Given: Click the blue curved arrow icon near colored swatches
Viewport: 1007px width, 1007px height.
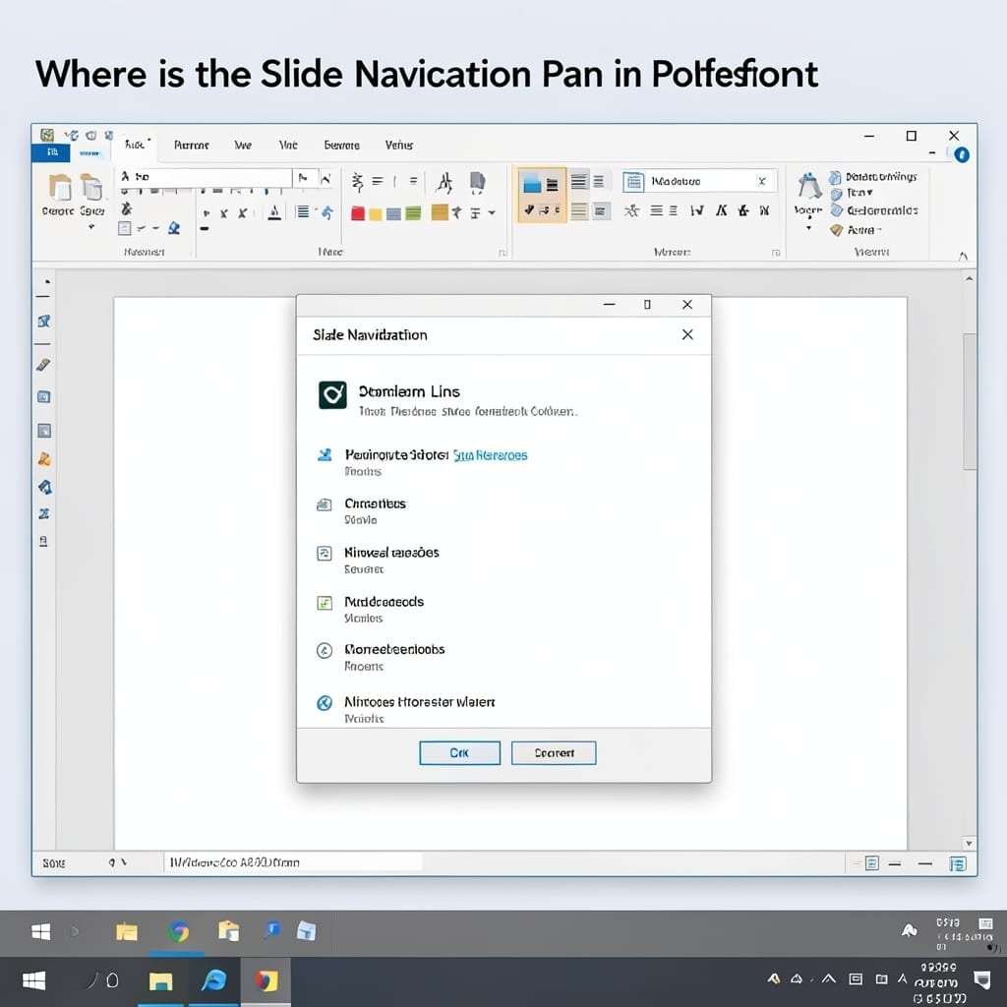Looking at the screenshot, I should tap(326, 212).
